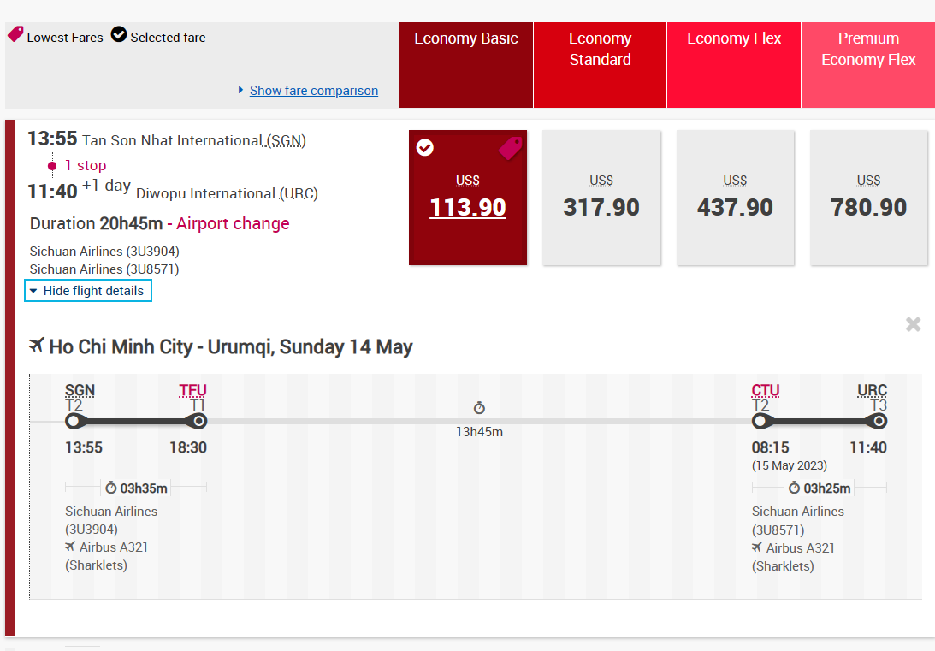Click the stopwatch icon next to 03h25m
Screen dimensions: 935x651
coord(794,488)
